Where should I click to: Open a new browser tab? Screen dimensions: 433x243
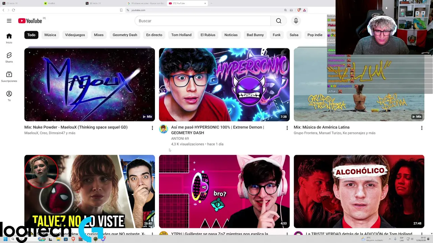pyautogui.click(x=211, y=3)
